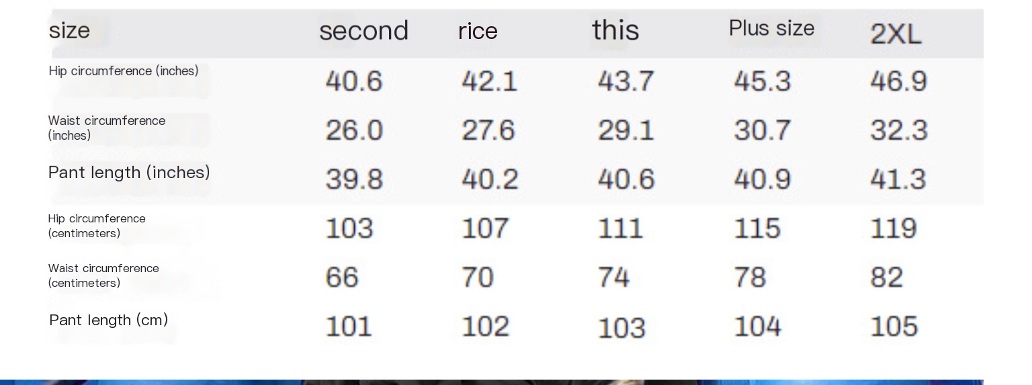This screenshot has height=385, width=1032.
Task: Click the 'Hip circumference (inches)' row label
Action: 124,71
